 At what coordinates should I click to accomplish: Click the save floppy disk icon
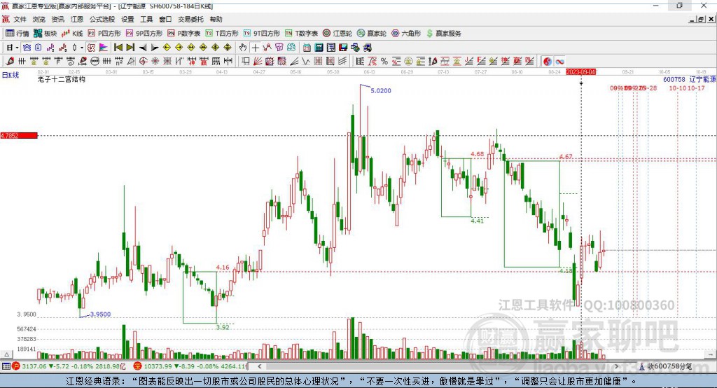(343, 48)
